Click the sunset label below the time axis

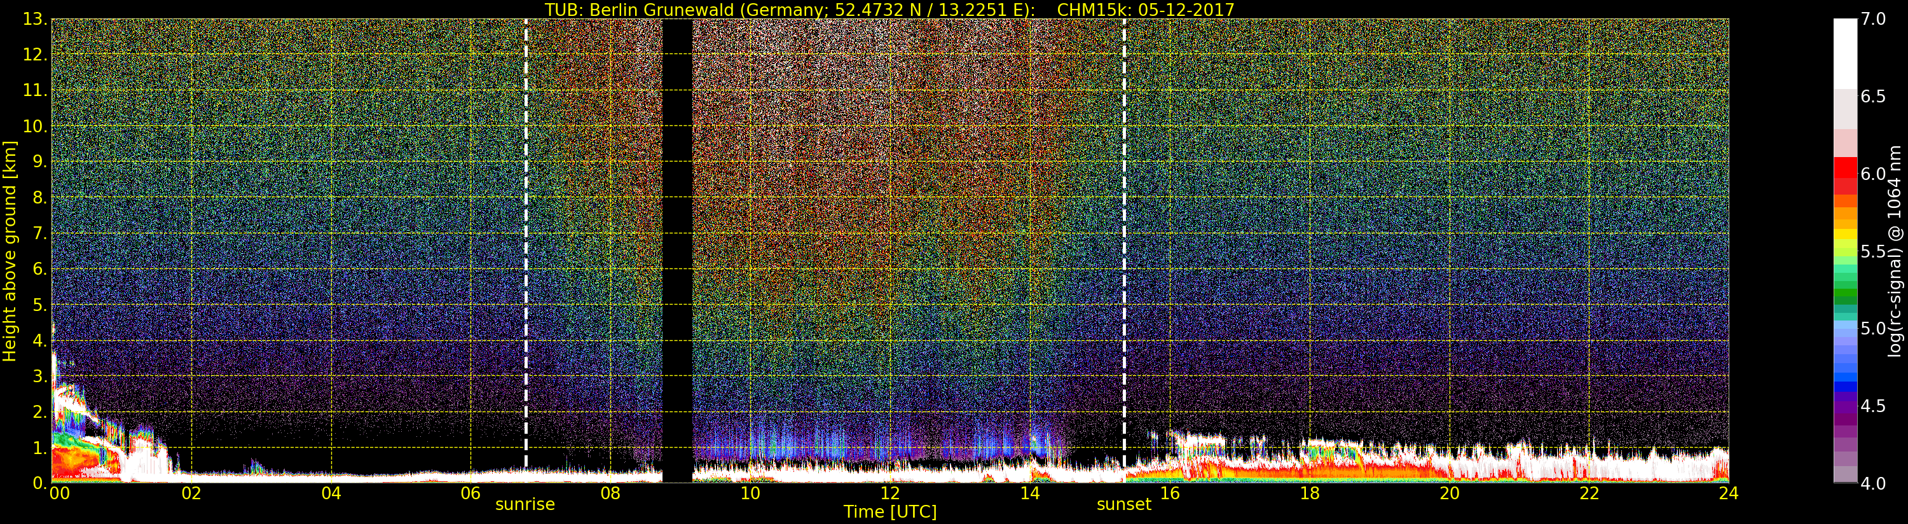point(1123,505)
